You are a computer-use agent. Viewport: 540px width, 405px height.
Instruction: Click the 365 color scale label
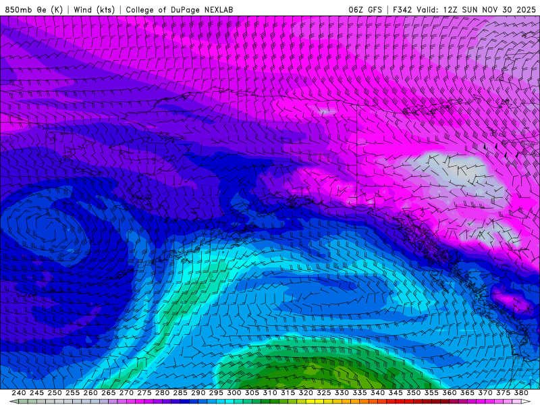click(x=467, y=393)
